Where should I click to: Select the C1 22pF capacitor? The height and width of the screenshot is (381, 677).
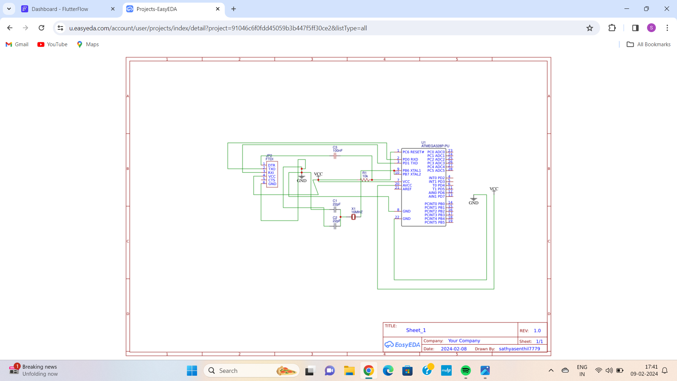(x=335, y=210)
